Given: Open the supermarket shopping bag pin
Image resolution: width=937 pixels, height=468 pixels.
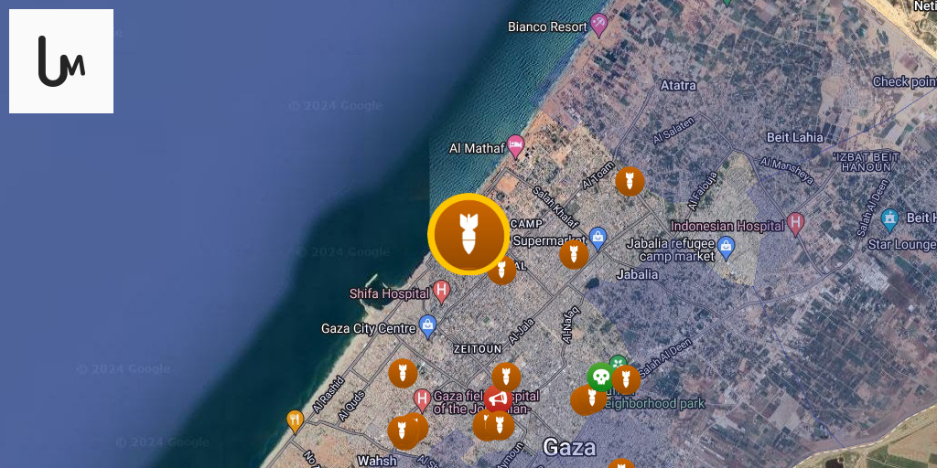Looking at the screenshot, I should tap(598, 239).
